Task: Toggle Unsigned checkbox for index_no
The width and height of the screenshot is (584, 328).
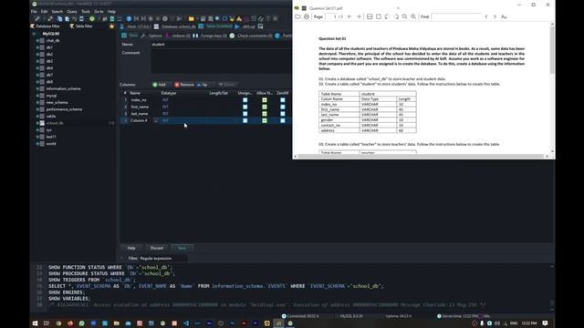Action: point(245,100)
